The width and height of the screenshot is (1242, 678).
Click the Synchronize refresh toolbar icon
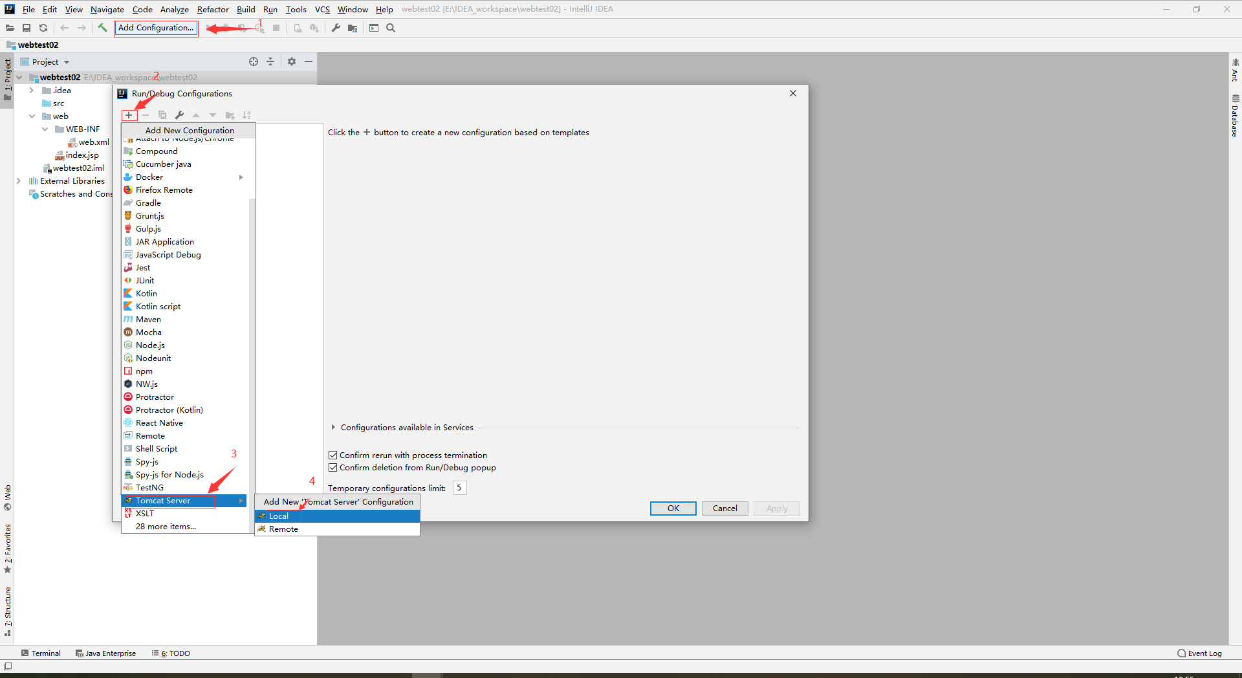click(43, 28)
